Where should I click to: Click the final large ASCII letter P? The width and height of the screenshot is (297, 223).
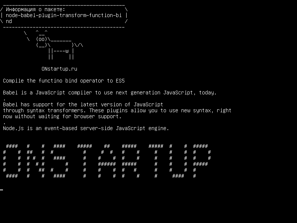(x=202, y=161)
